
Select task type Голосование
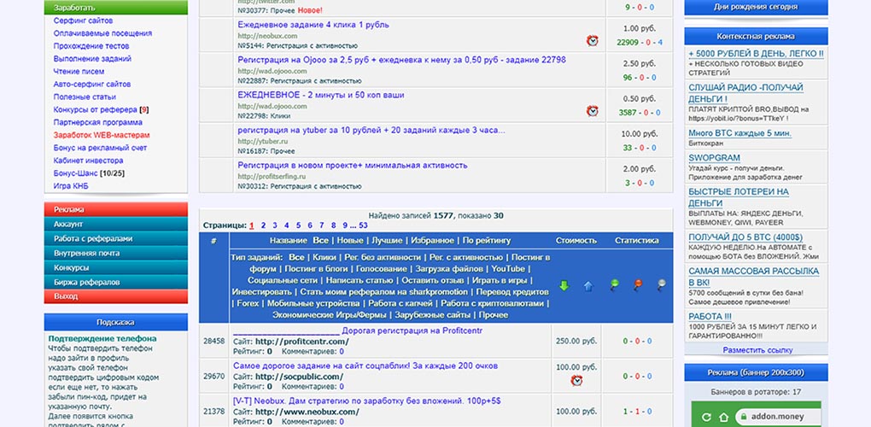[x=381, y=269]
